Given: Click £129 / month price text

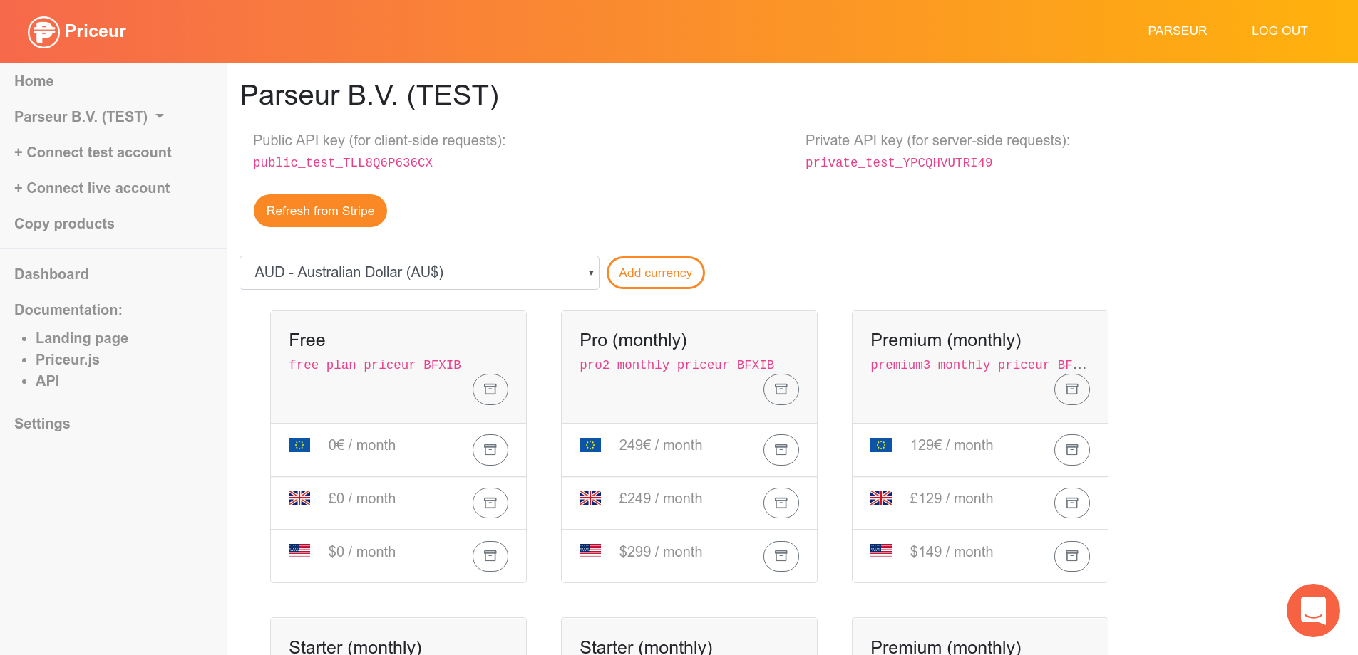Looking at the screenshot, I should point(952,498).
